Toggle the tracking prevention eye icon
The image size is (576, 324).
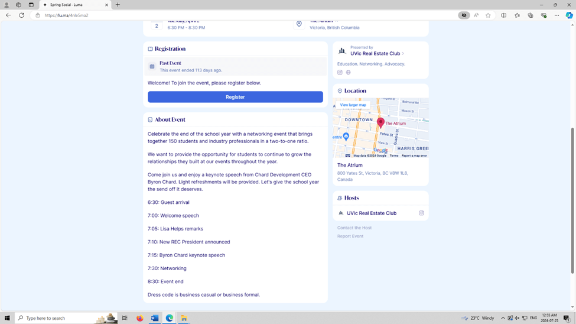click(464, 15)
